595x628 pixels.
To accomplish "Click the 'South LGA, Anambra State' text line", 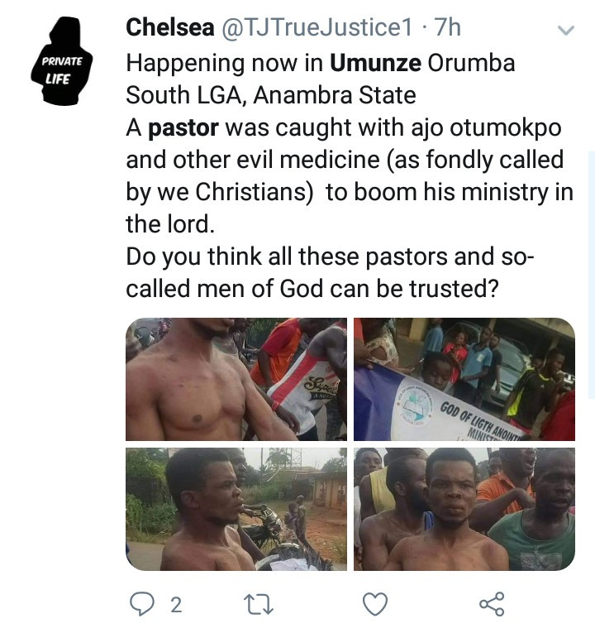I will pos(270,95).
